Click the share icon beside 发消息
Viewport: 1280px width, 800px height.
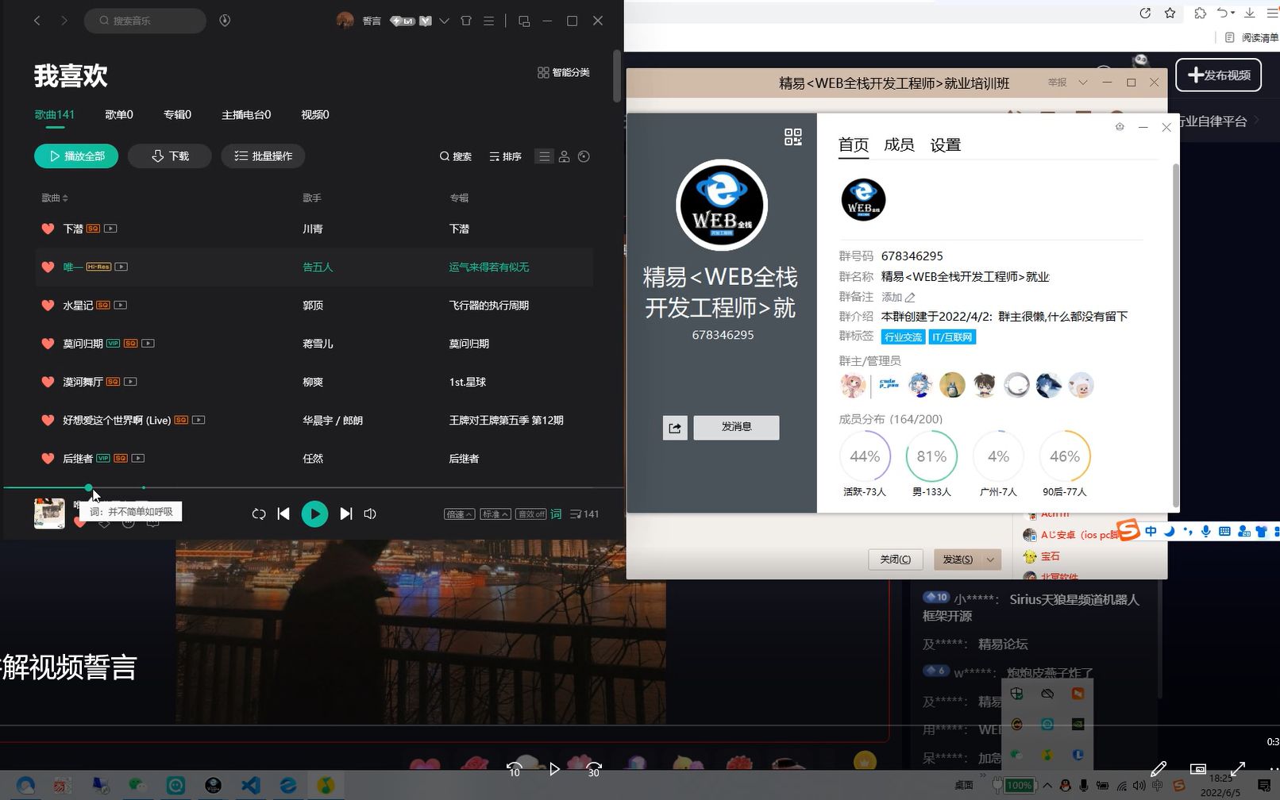click(674, 428)
